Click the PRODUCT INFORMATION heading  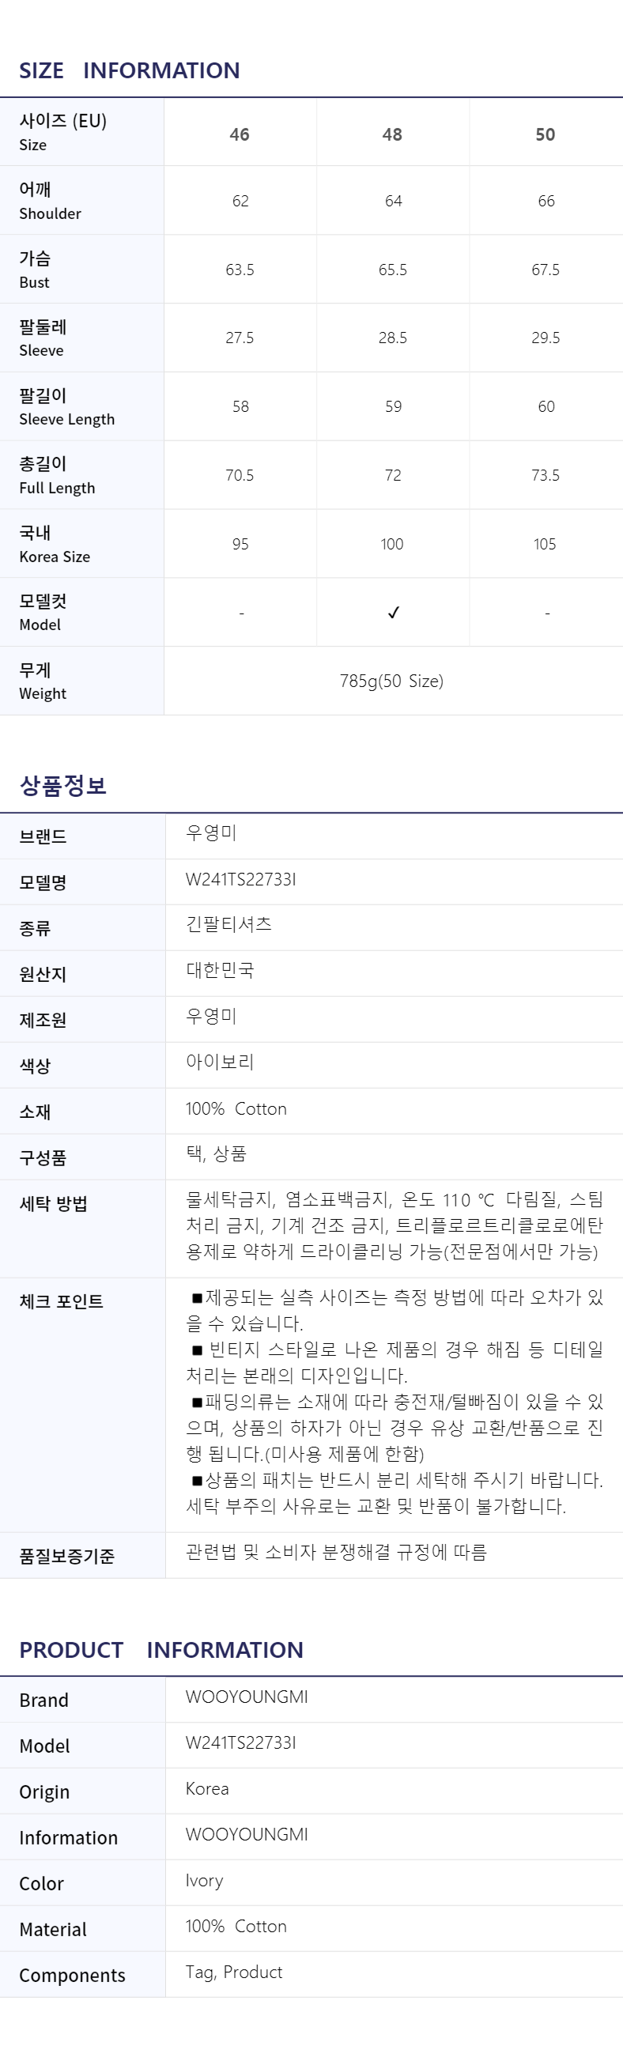coord(160,1650)
